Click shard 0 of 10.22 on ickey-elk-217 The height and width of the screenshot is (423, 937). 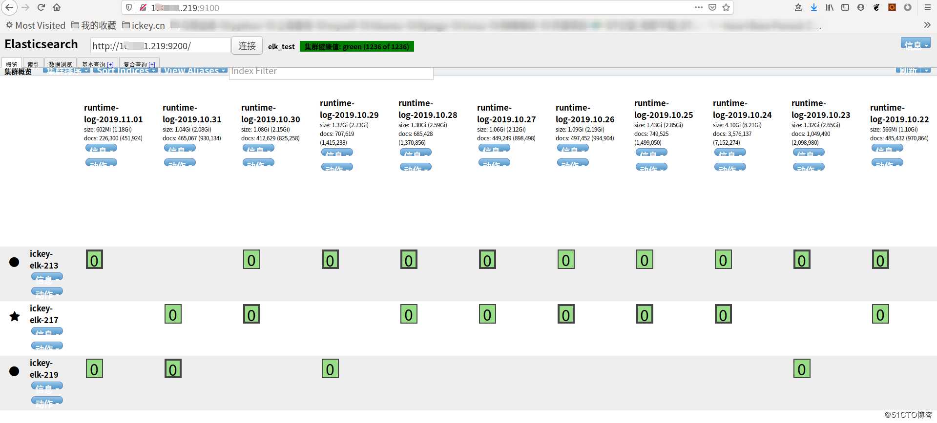pyautogui.click(x=880, y=314)
